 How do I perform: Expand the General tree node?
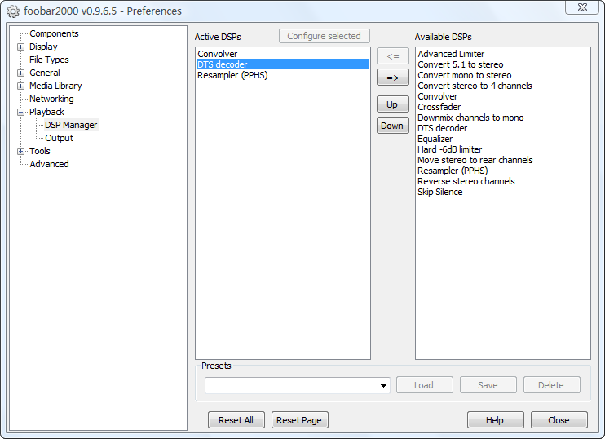pos(21,73)
